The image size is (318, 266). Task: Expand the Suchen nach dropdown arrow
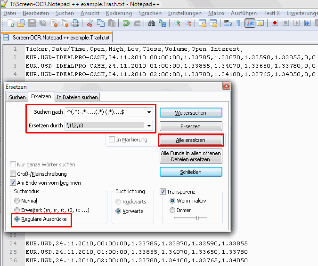tap(149, 112)
